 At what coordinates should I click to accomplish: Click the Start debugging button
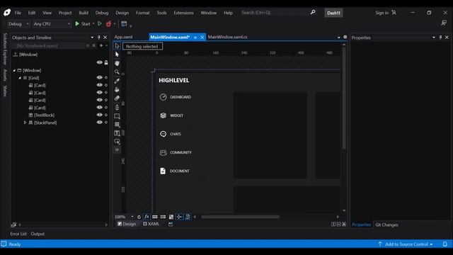coord(83,23)
